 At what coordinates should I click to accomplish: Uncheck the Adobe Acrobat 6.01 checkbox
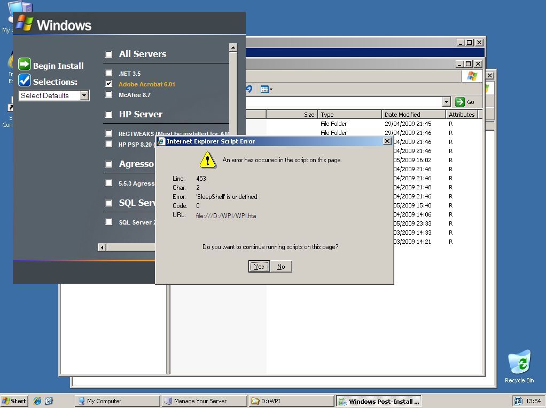coord(109,84)
